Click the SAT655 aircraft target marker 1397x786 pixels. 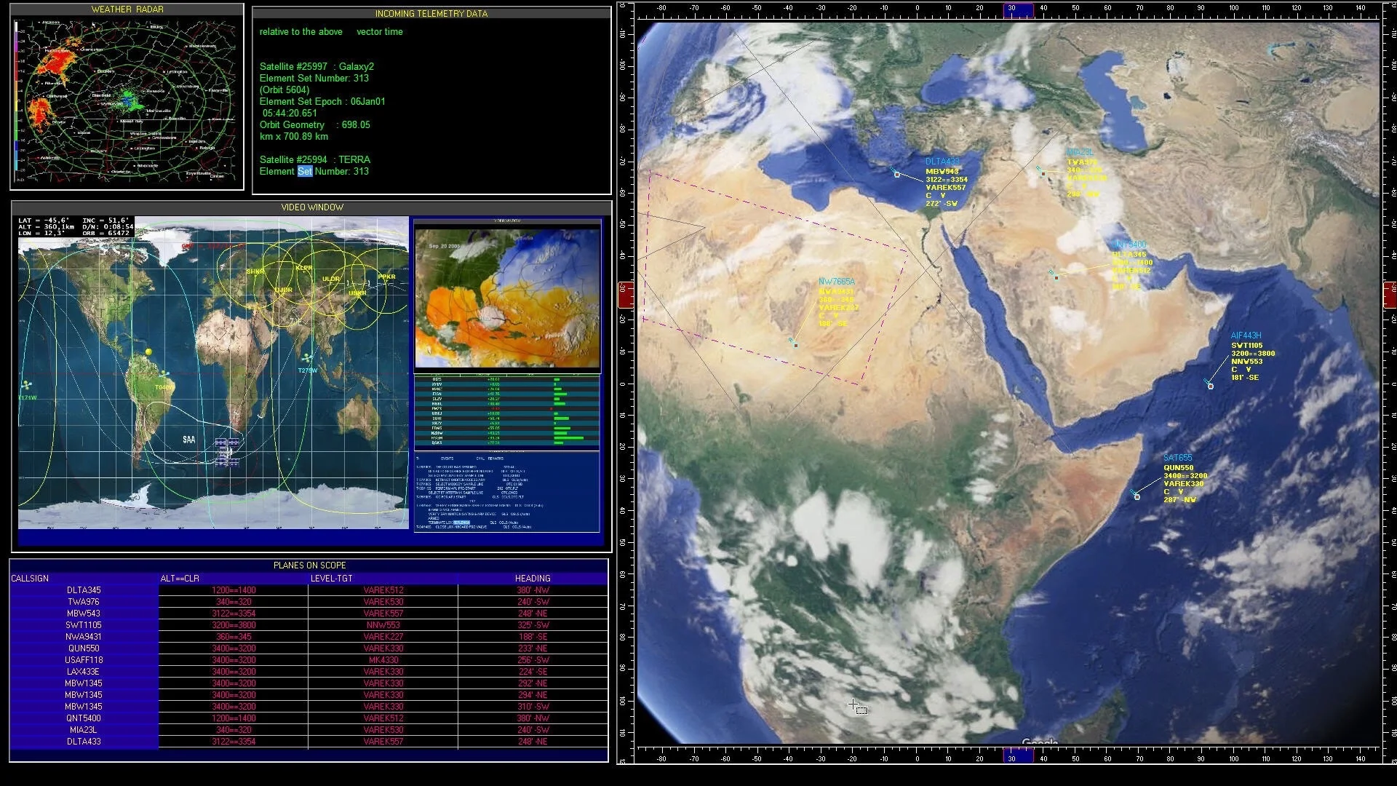tap(1137, 496)
